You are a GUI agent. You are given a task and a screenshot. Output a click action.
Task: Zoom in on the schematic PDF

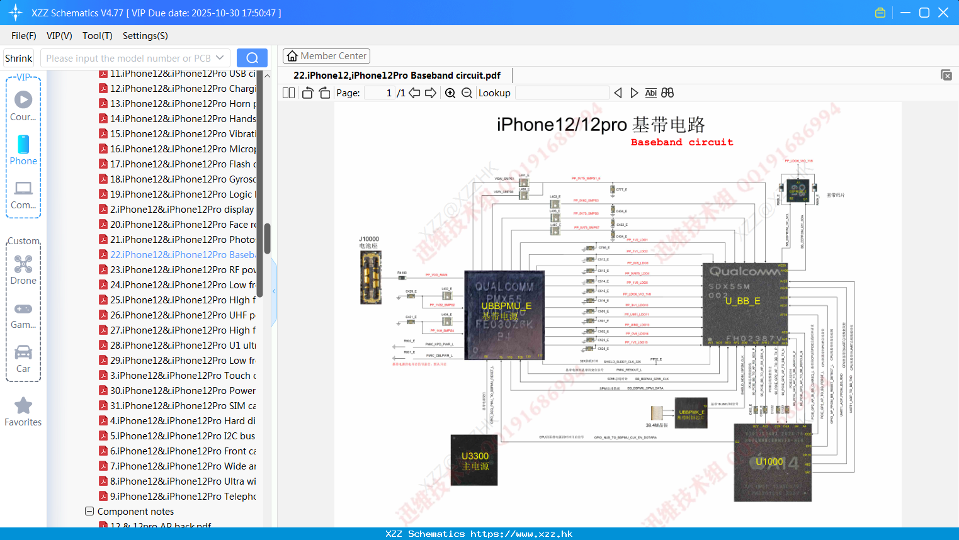tap(450, 93)
